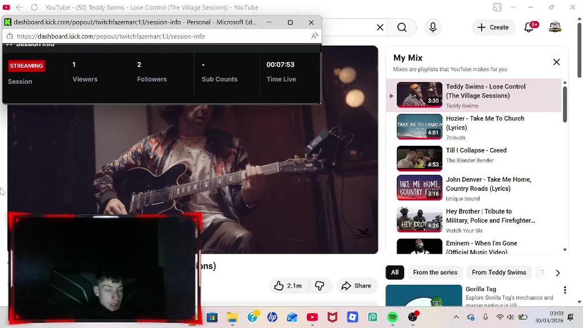Image resolution: width=583 pixels, height=328 pixels.
Task: Open Spotify from the taskbar
Action: [393, 317]
